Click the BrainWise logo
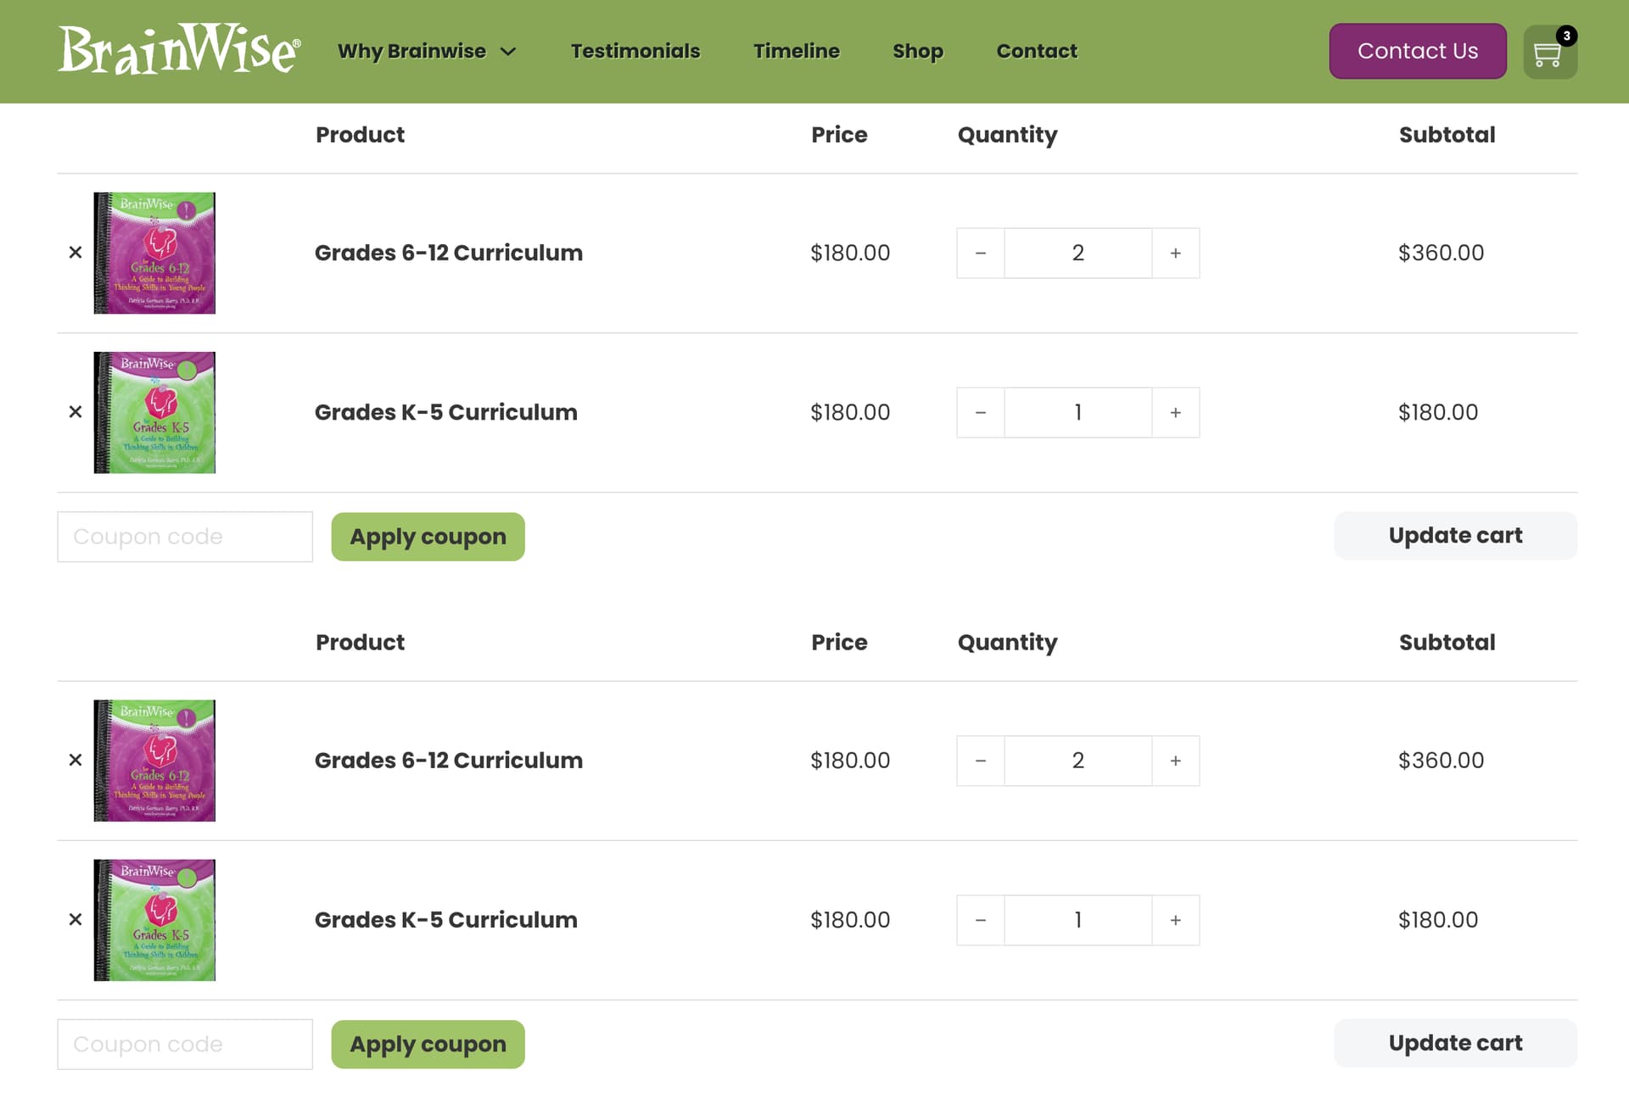The image size is (1629, 1098). [x=179, y=50]
